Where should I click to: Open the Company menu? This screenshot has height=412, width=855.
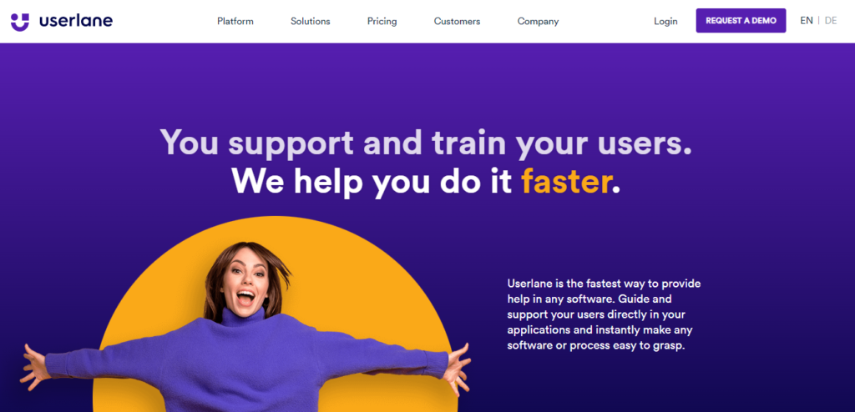pyautogui.click(x=538, y=22)
